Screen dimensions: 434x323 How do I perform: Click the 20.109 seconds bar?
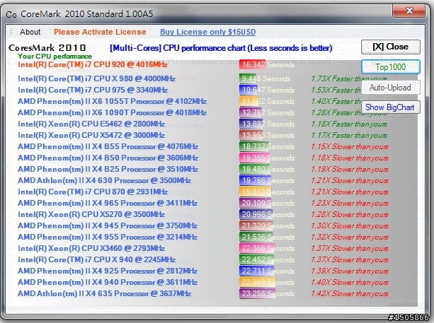(256, 204)
